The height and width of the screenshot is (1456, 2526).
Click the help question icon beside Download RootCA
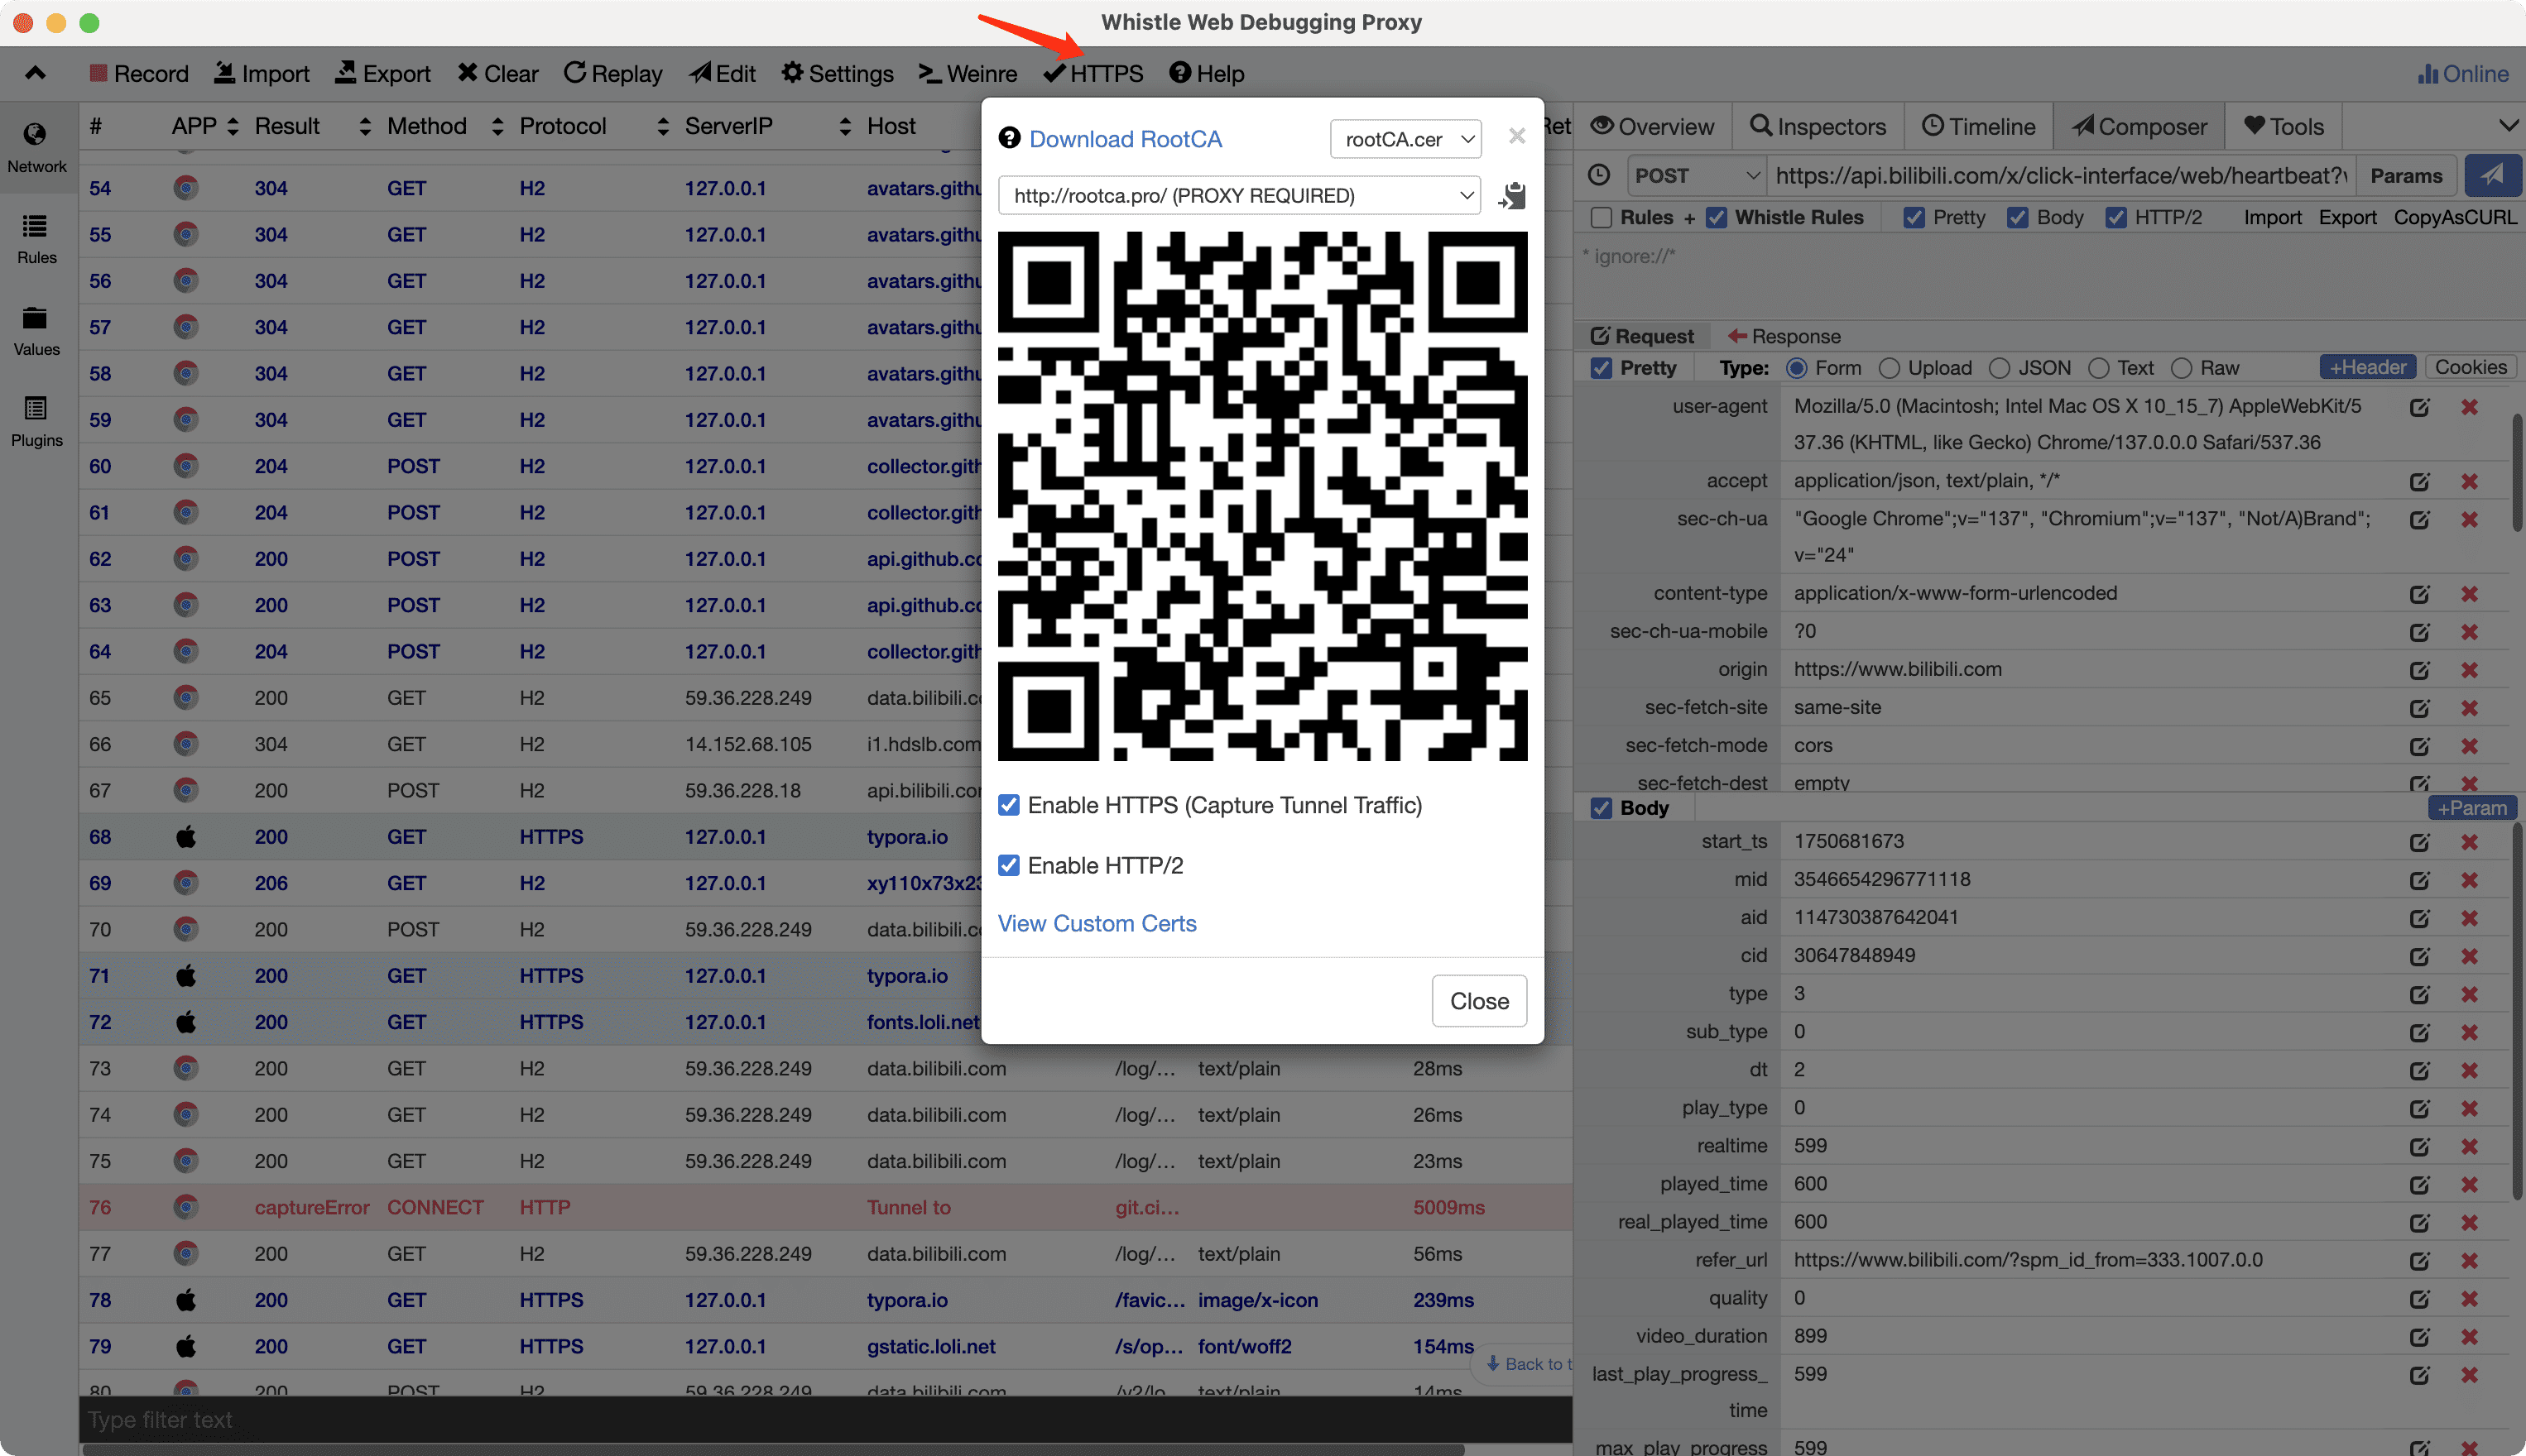[x=1010, y=138]
